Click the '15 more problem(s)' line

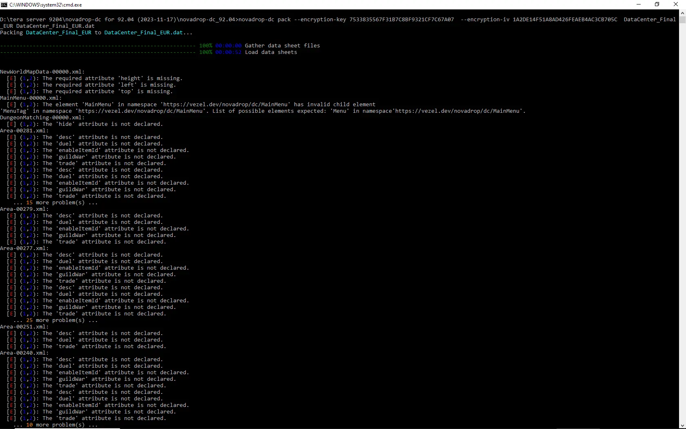coord(56,203)
